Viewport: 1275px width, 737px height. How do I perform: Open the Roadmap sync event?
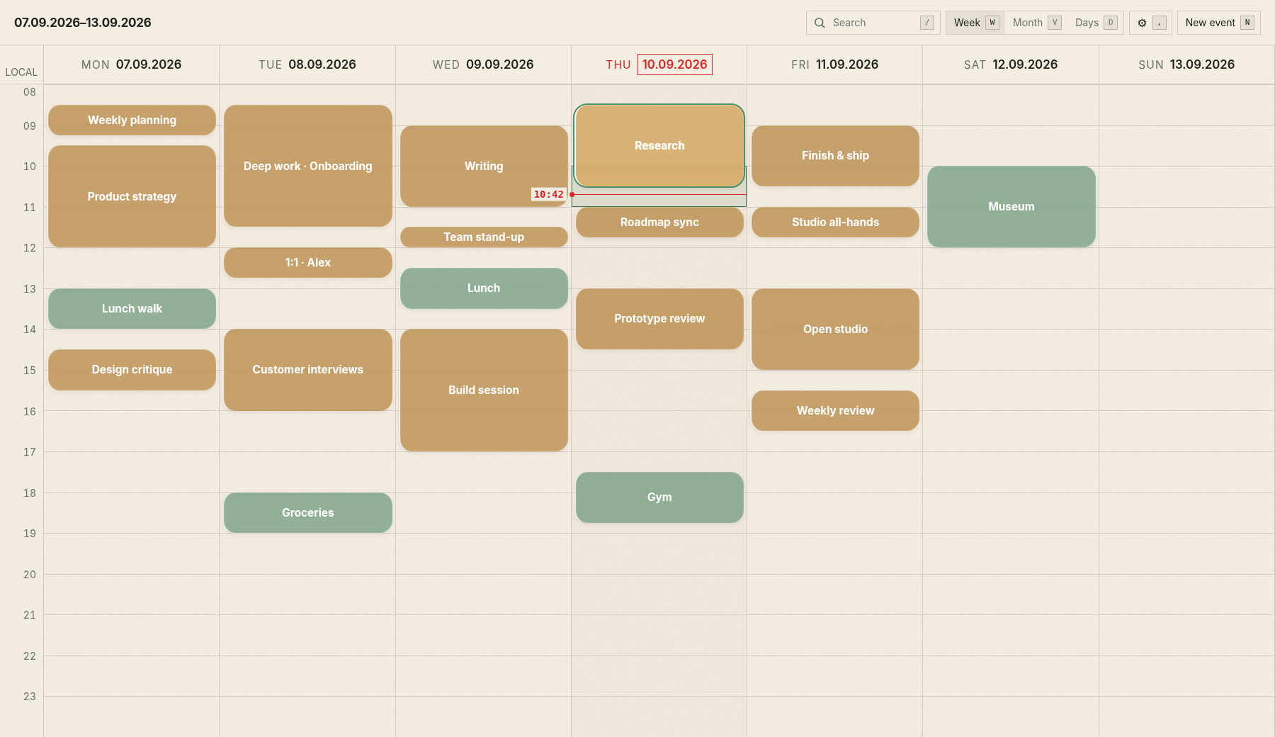tap(659, 222)
